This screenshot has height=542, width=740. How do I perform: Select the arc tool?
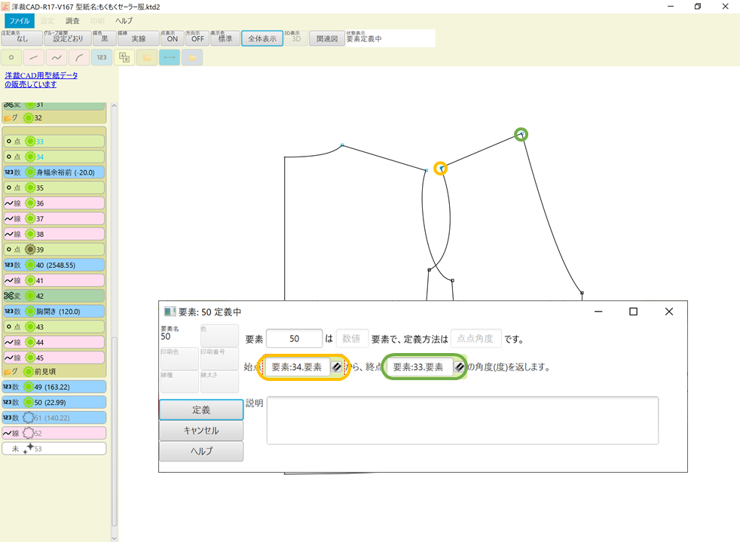pyautogui.click(x=78, y=57)
